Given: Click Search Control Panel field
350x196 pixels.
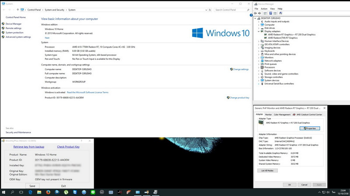Looking at the screenshot, I should pyautogui.click(x=232, y=10).
